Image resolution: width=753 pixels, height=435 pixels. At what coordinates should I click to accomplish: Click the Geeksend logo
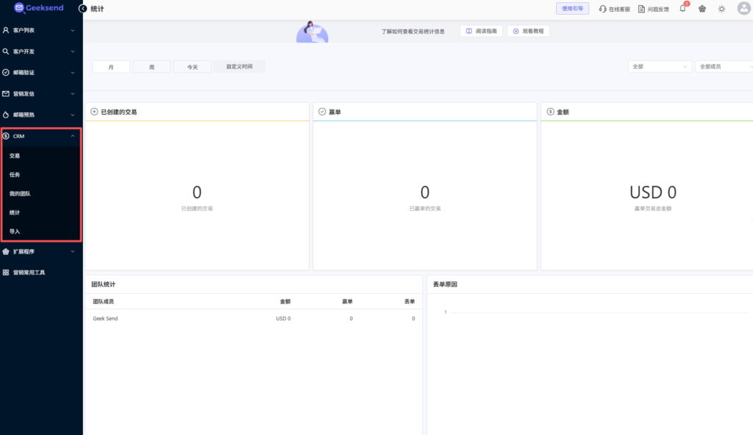pyautogui.click(x=39, y=8)
